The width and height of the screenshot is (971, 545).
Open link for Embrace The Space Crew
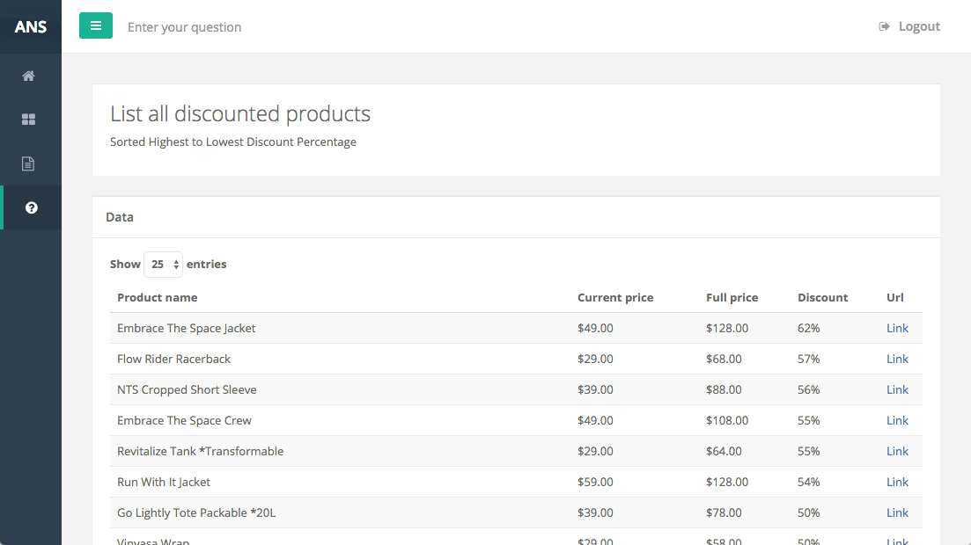897,420
